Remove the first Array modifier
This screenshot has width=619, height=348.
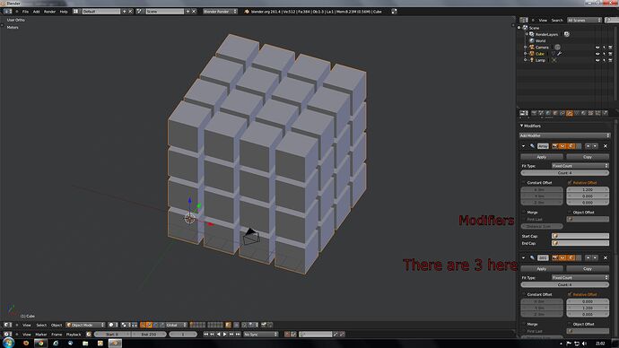(606, 146)
